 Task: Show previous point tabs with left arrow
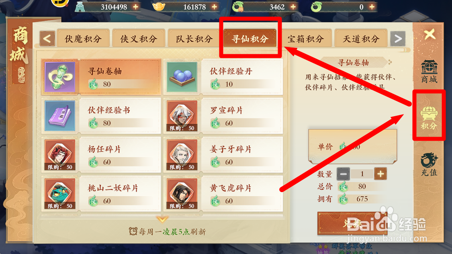47,38
